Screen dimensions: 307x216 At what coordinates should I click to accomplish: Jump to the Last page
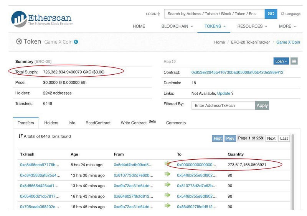(x=284, y=138)
